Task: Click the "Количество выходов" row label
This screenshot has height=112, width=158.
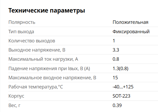Action: tap(32, 41)
